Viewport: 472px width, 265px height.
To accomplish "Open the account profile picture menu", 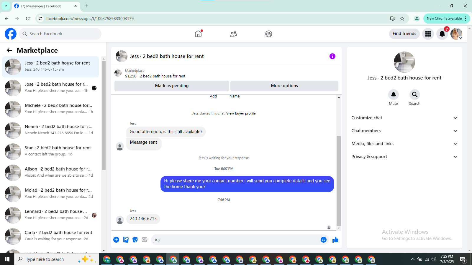I will [x=456, y=34].
